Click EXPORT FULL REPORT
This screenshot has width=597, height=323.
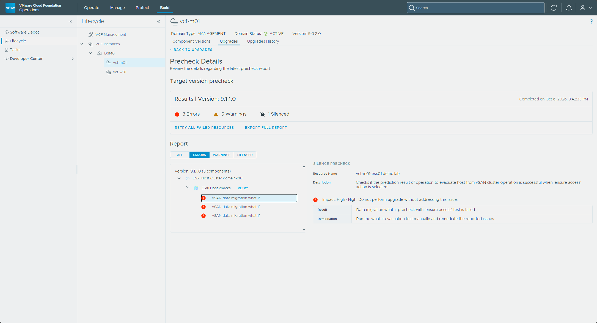click(266, 128)
